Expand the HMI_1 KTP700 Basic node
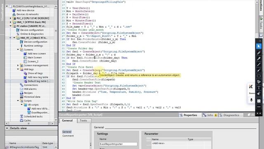This screenshot has height=149, width=264. pyautogui.click(x=10, y=22)
